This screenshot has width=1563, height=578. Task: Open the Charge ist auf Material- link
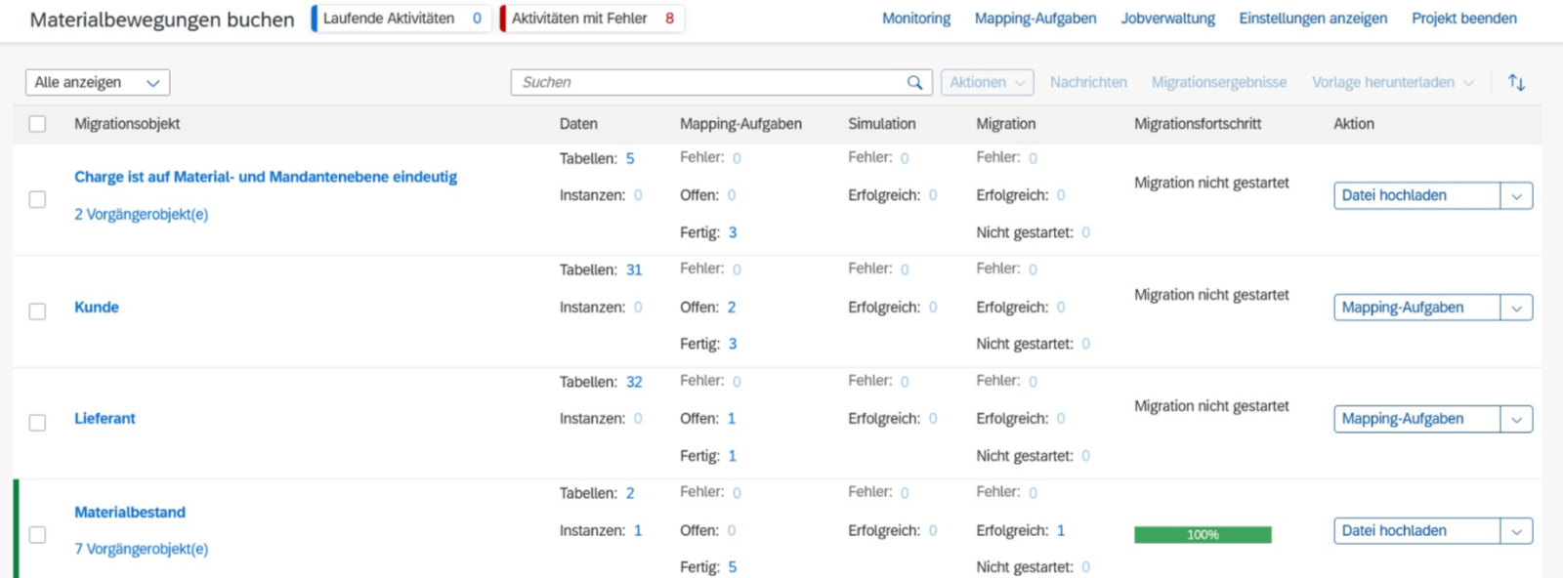click(x=266, y=177)
